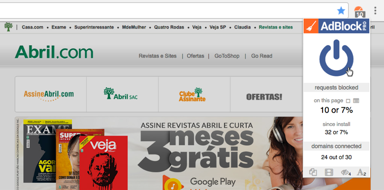Click the red Veja magazine cover
Image resolution: width=384 pixels, height=190 pixels.
click(x=103, y=163)
